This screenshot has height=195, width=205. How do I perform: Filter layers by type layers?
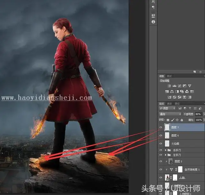(x=190, y=108)
